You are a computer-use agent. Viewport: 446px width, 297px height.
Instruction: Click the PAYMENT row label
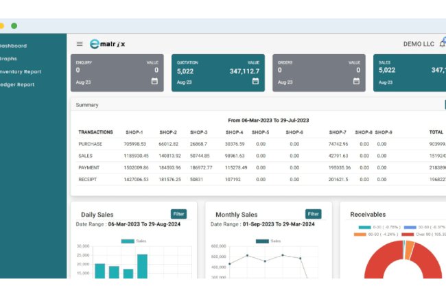pos(89,167)
